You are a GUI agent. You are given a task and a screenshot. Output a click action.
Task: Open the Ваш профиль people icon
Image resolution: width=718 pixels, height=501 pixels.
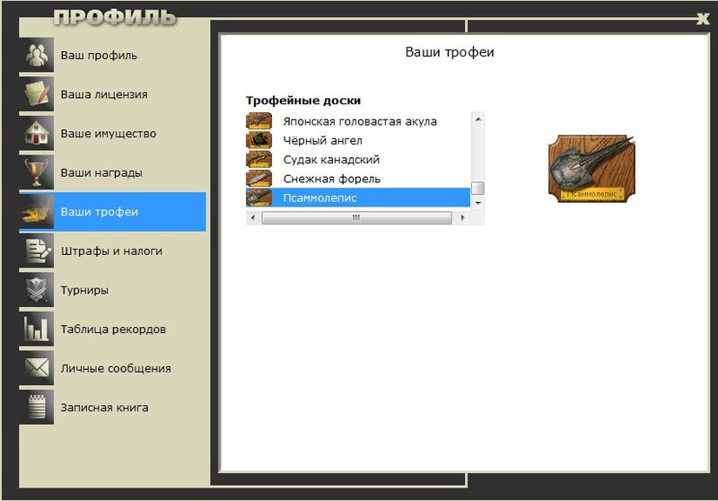37,55
